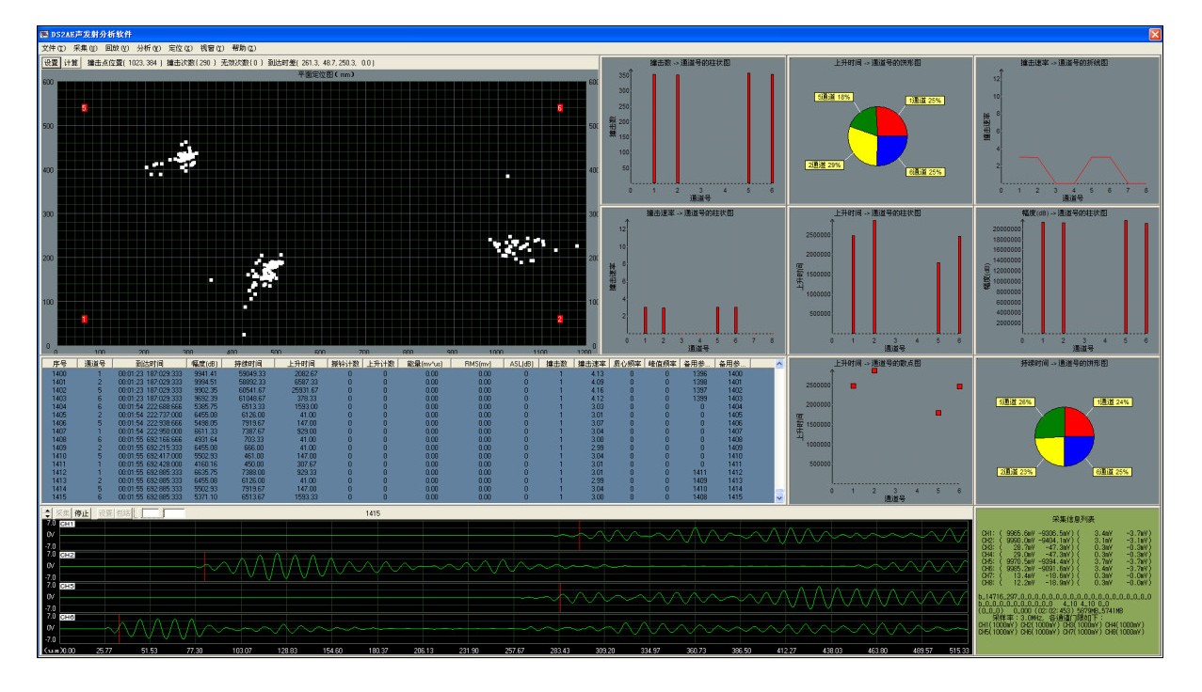The image size is (1202, 692).
Task: Click the table scrollbar up arrow
Action: (778, 363)
